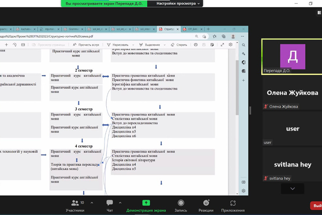Image resolution: width=322 pixels, height=215 pixels.
Task: Click the red leave meeting button
Action: click(x=317, y=206)
